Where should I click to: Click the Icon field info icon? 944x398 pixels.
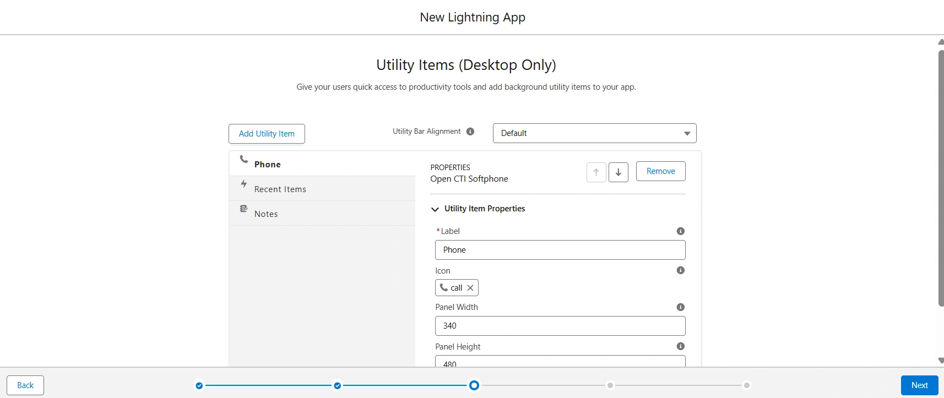(681, 270)
